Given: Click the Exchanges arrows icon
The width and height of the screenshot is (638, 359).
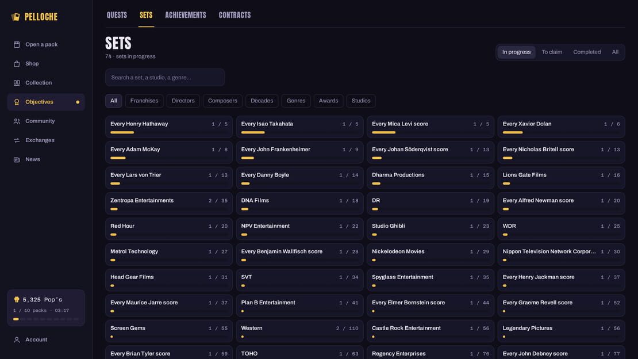Looking at the screenshot, I should point(17,140).
